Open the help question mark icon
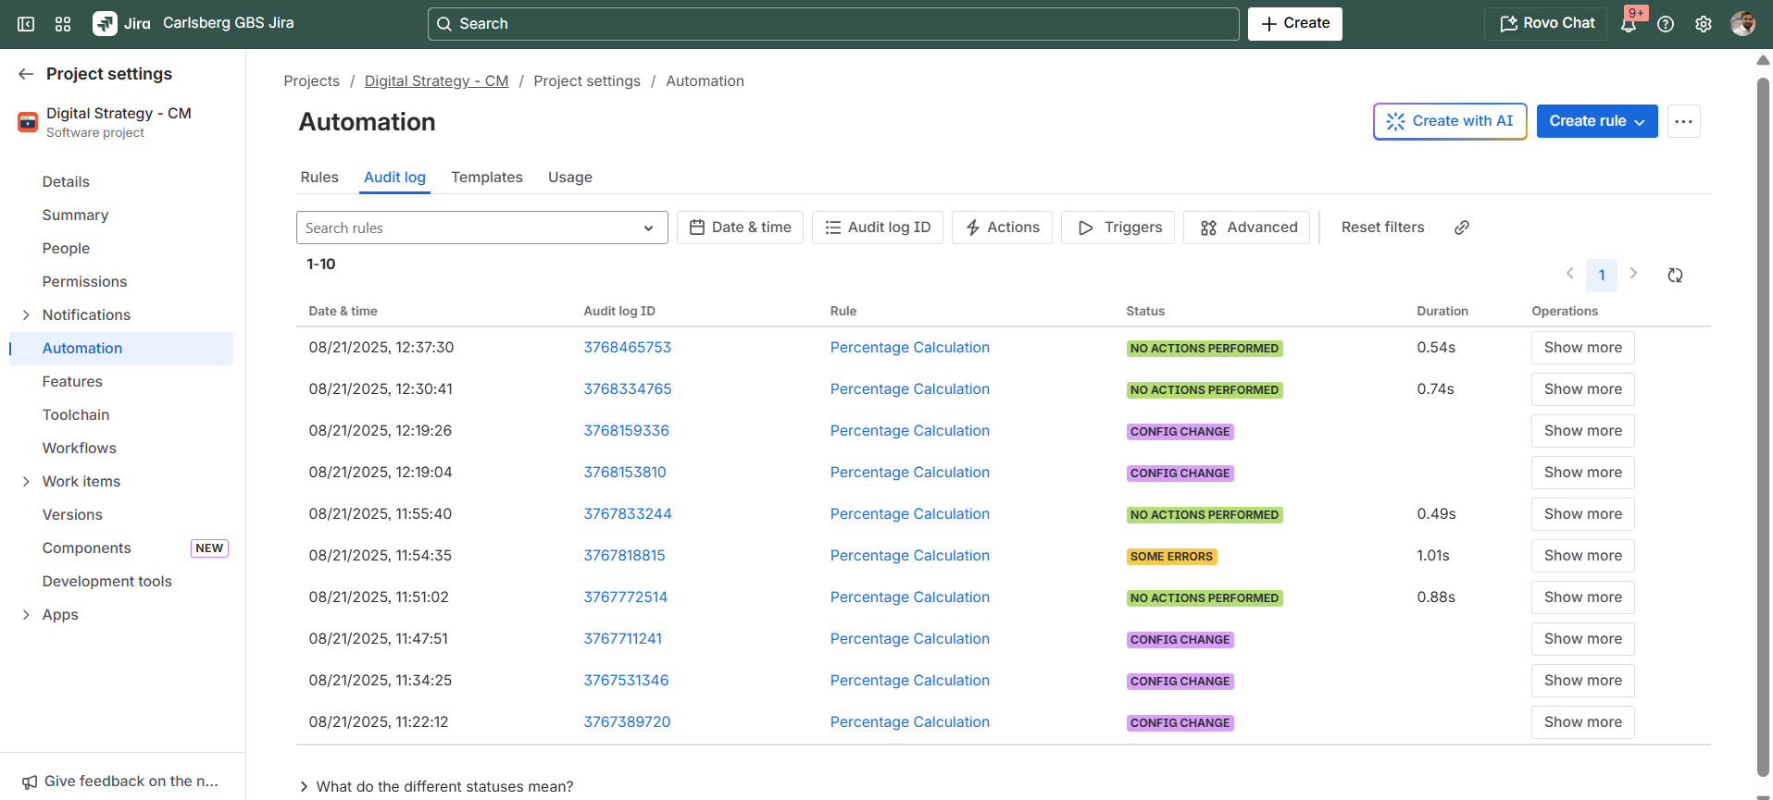This screenshot has height=800, width=1773. click(1666, 24)
